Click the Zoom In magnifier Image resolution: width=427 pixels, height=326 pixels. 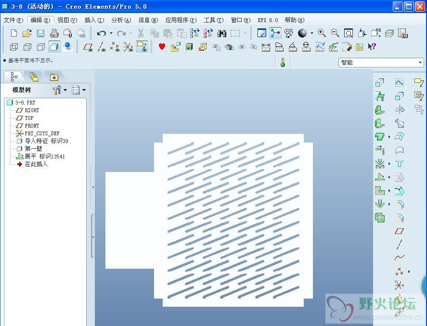(x=322, y=33)
